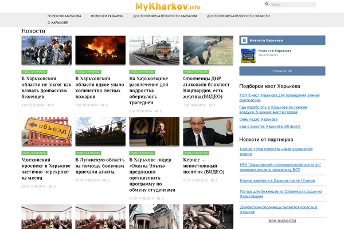Open the refugees crowd photo thumbnail

pos(46,50)
